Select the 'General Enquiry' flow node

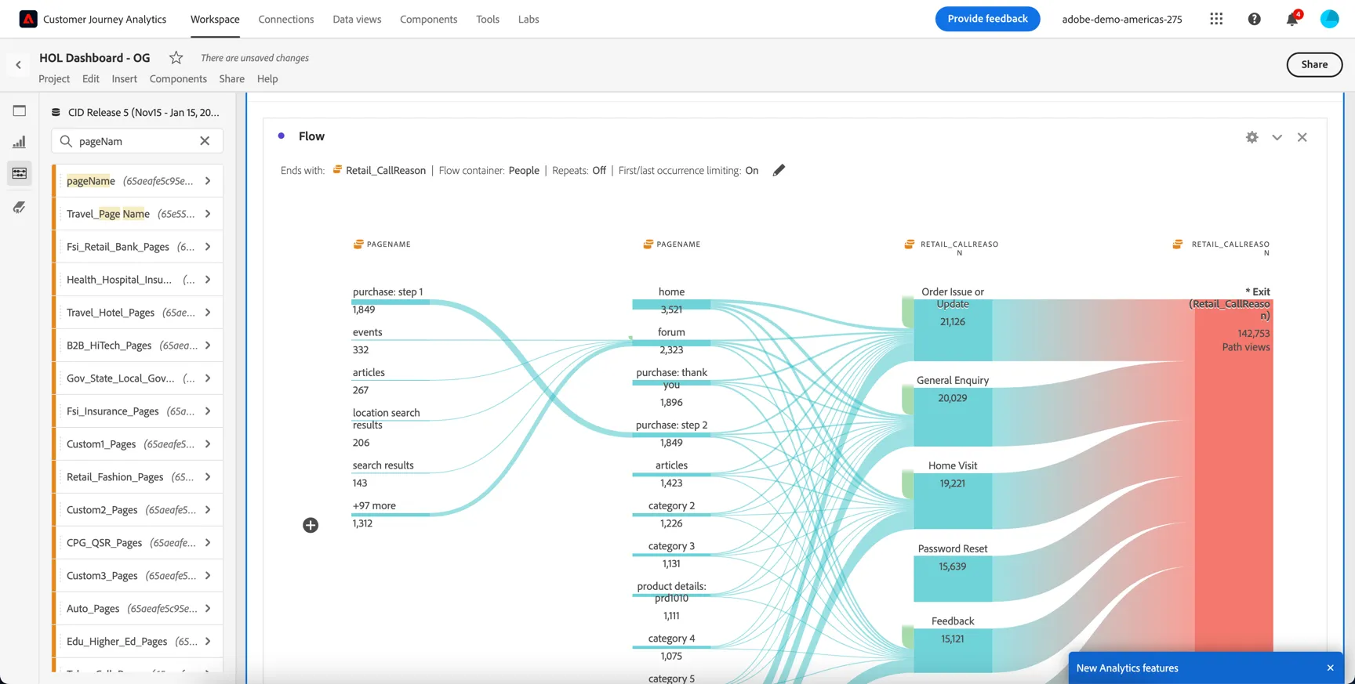pyautogui.click(x=953, y=416)
